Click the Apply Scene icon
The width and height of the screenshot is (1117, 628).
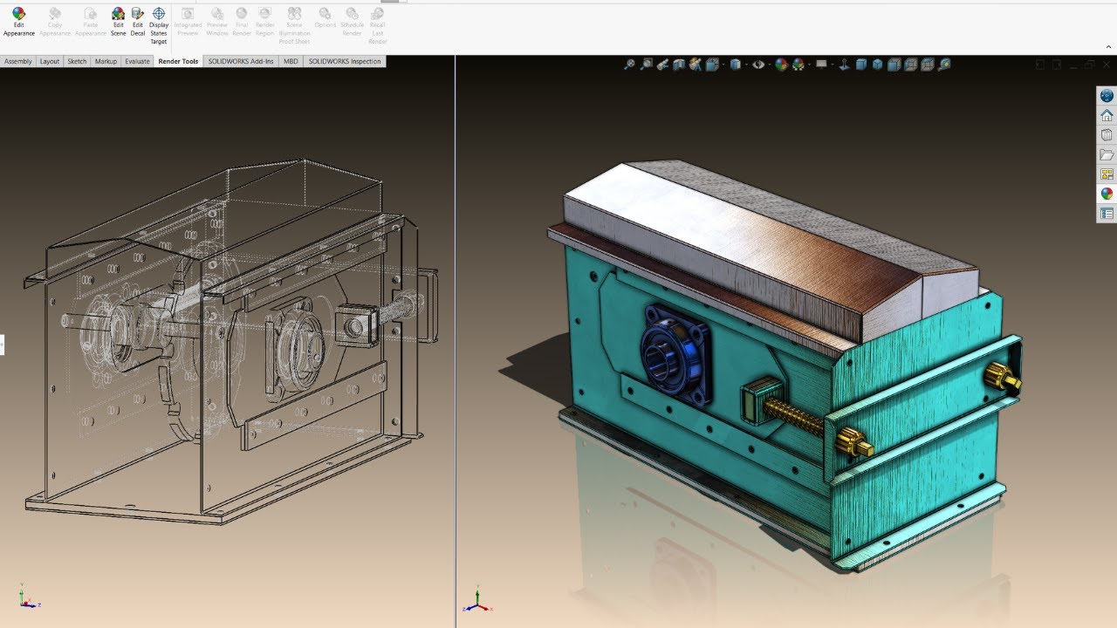pos(798,65)
